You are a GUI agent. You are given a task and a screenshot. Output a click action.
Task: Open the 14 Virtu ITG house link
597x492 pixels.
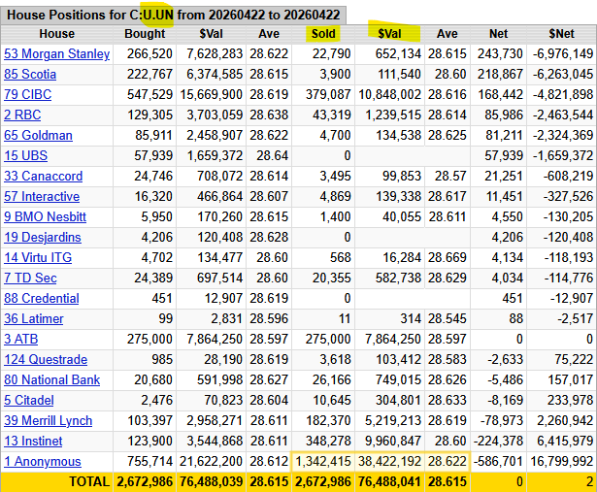pyautogui.click(x=38, y=257)
